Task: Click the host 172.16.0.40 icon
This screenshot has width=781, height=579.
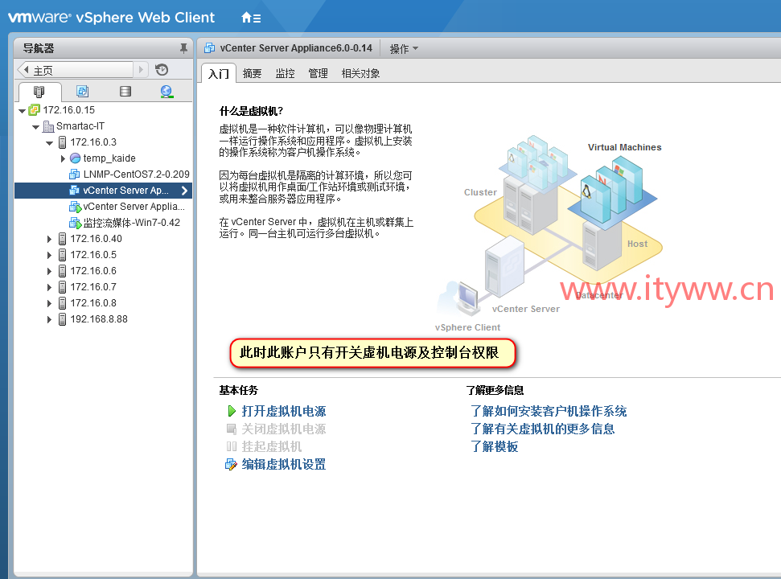Action: 62,239
